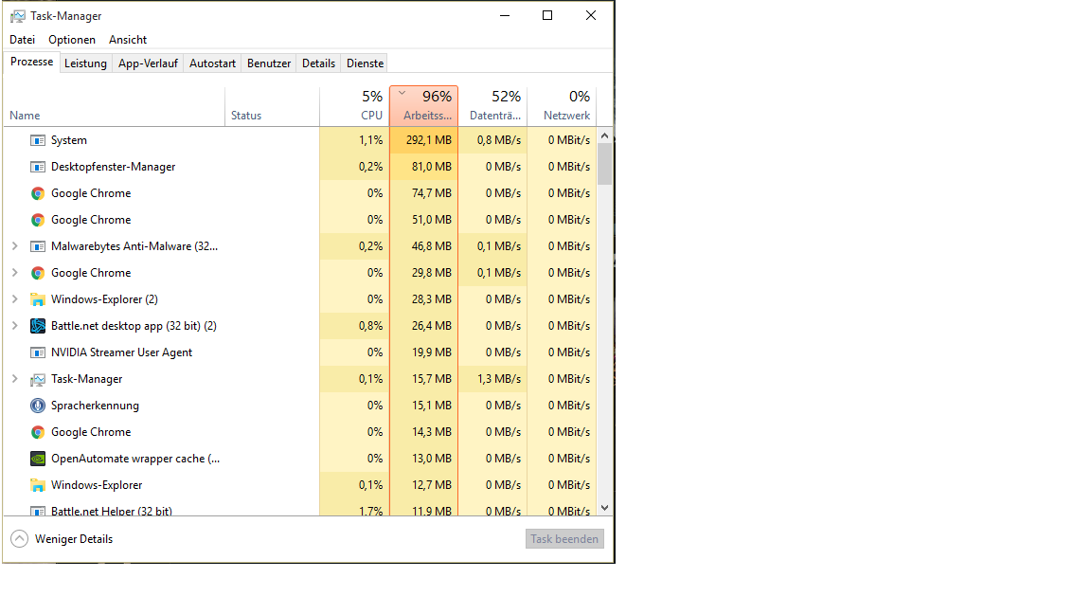1091x614 pixels.
Task: Click the Task-Manager title bar icon
Action: [x=17, y=16]
